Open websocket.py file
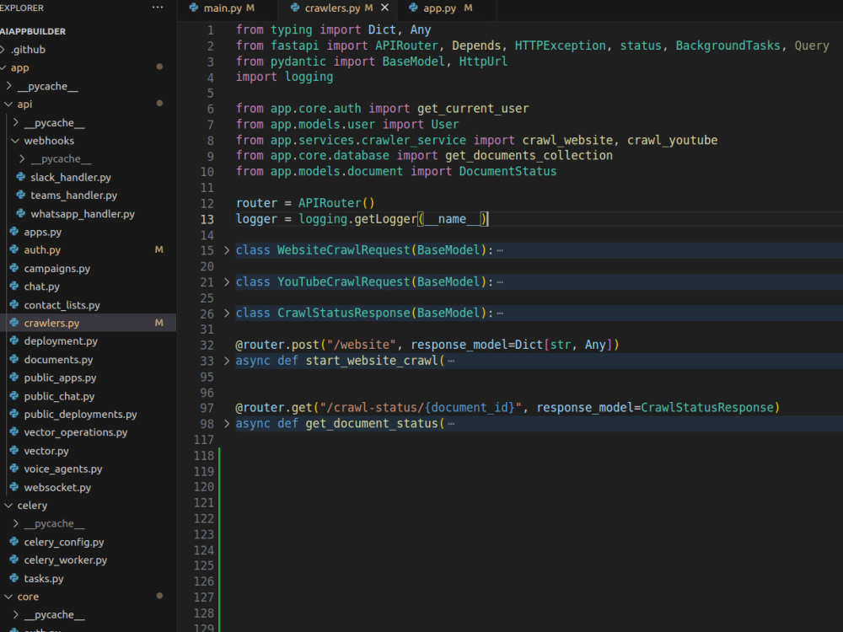843x632 pixels. pyautogui.click(x=57, y=487)
